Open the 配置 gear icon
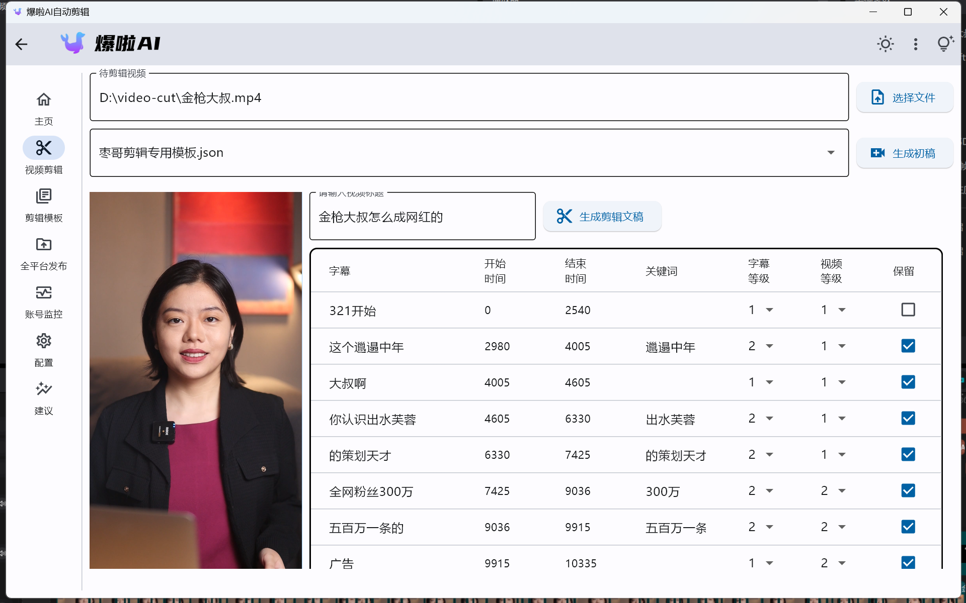966x603 pixels. tap(44, 341)
